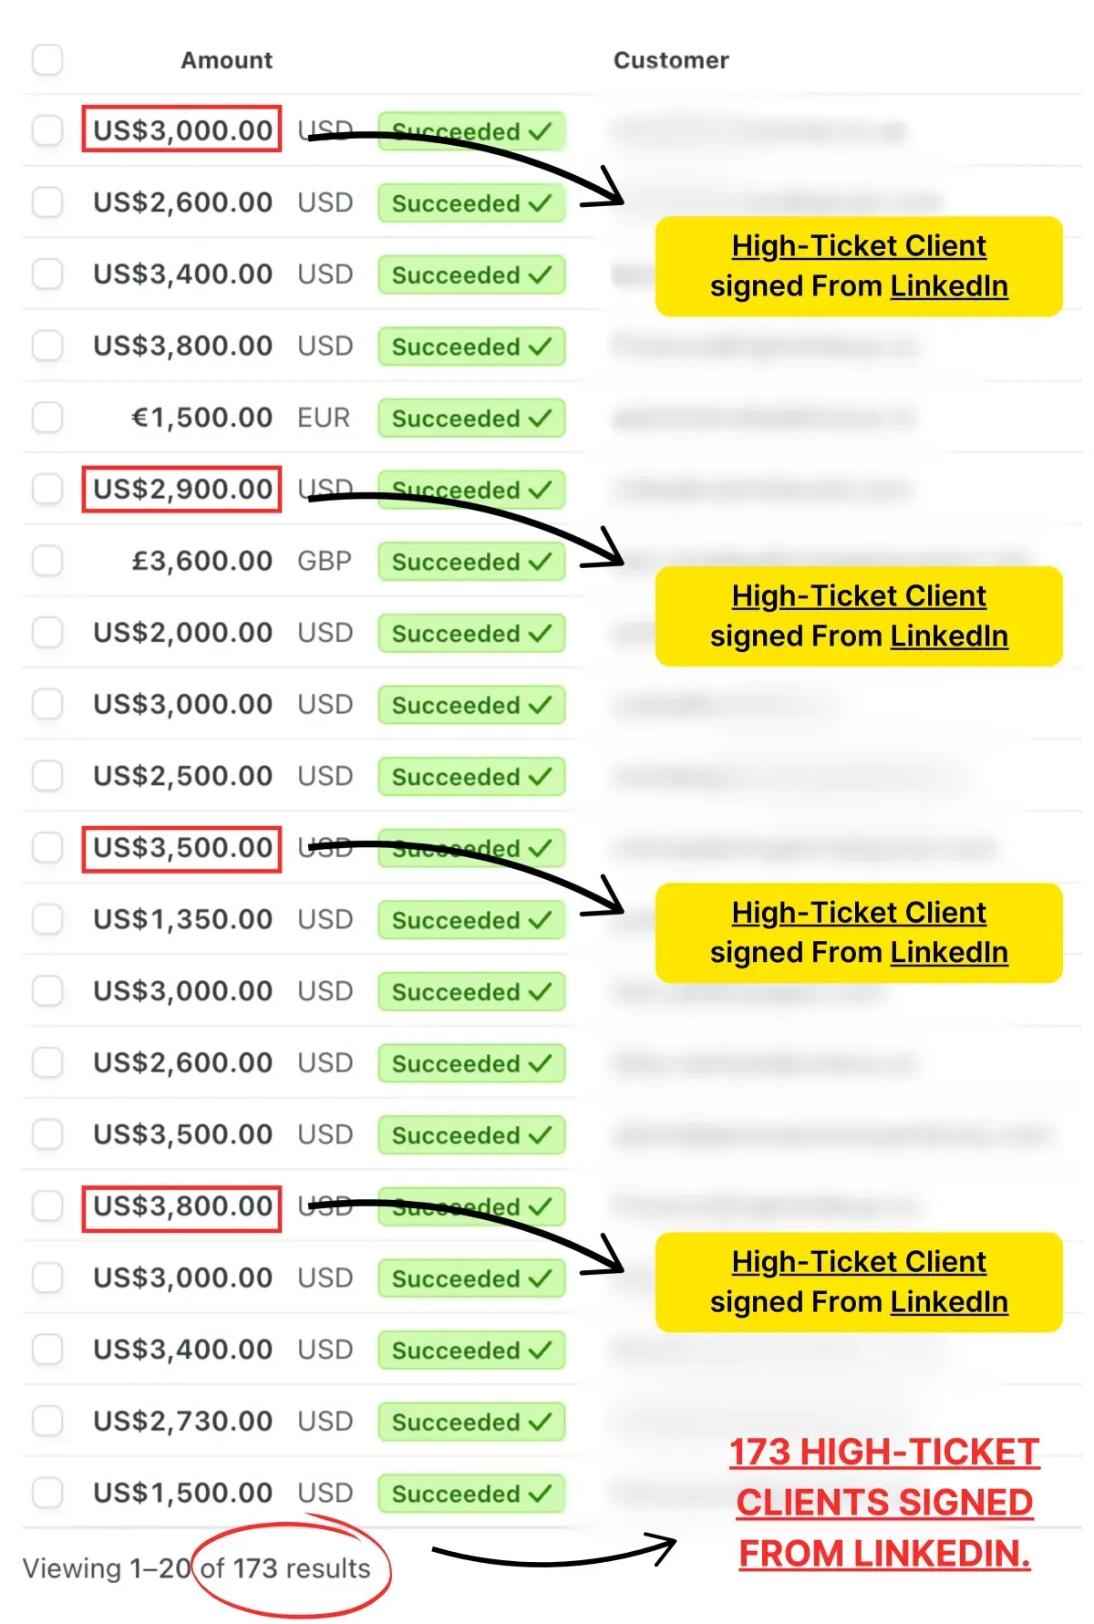Image resolution: width=1094 pixels, height=1624 pixels.
Task: Click Succeeded badge on last US$1,500.00 USD row
Action: (472, 1493)
